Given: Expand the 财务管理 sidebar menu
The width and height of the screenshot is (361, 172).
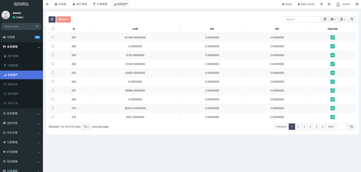Looking at the screenshot, I should pyautogui.click(x=21, y=114).
